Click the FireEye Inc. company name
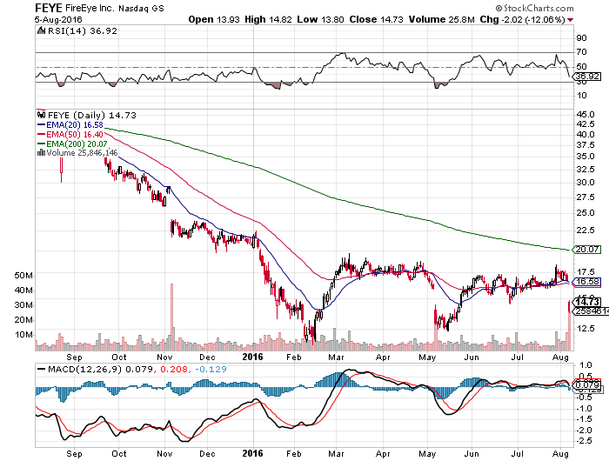 (x=90, y=8)
